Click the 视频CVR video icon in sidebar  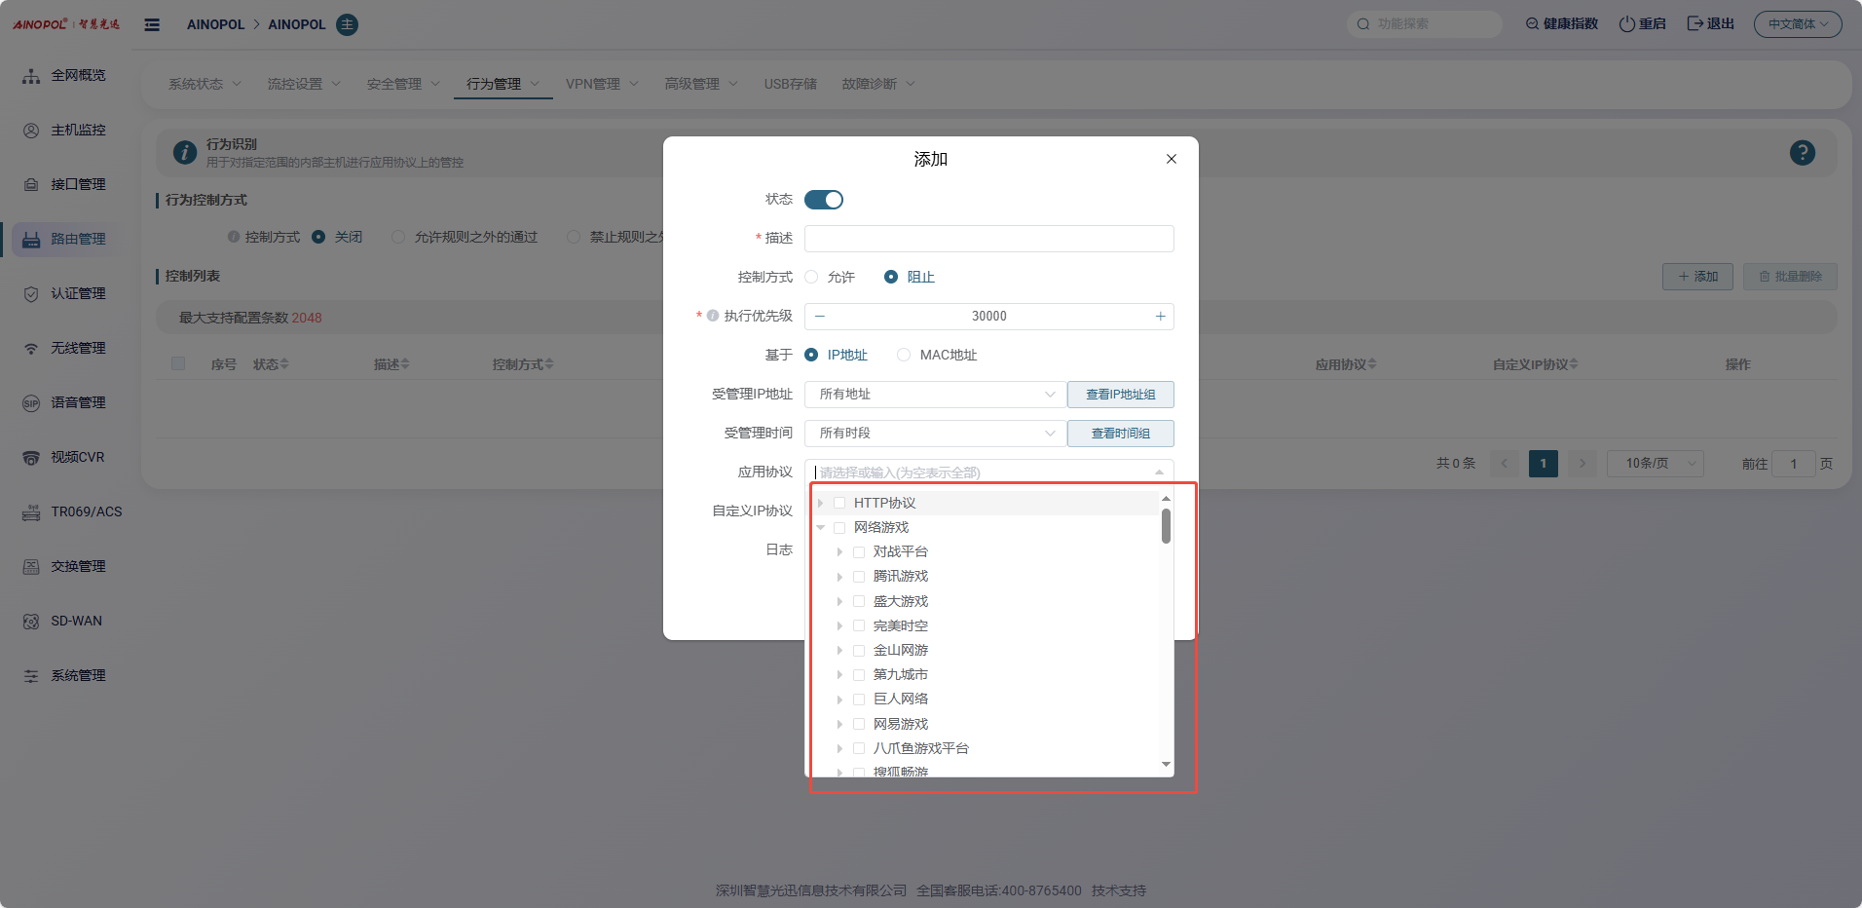tap(31, 458)
